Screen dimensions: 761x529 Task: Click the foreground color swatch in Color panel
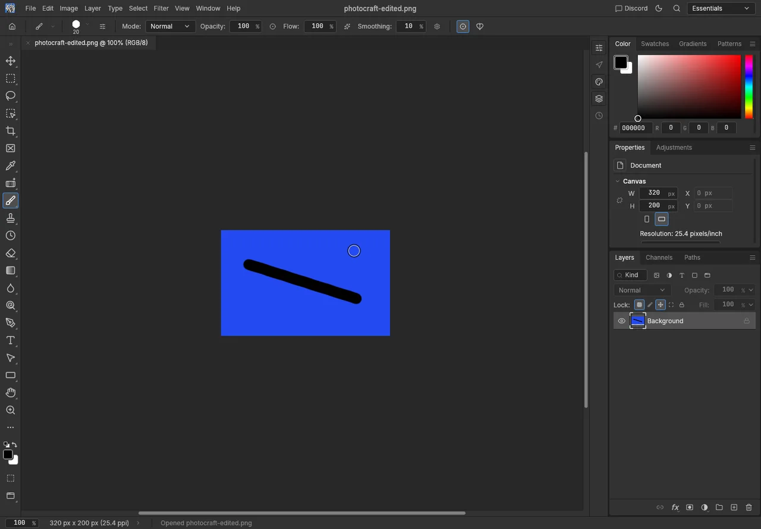(621, 62)
